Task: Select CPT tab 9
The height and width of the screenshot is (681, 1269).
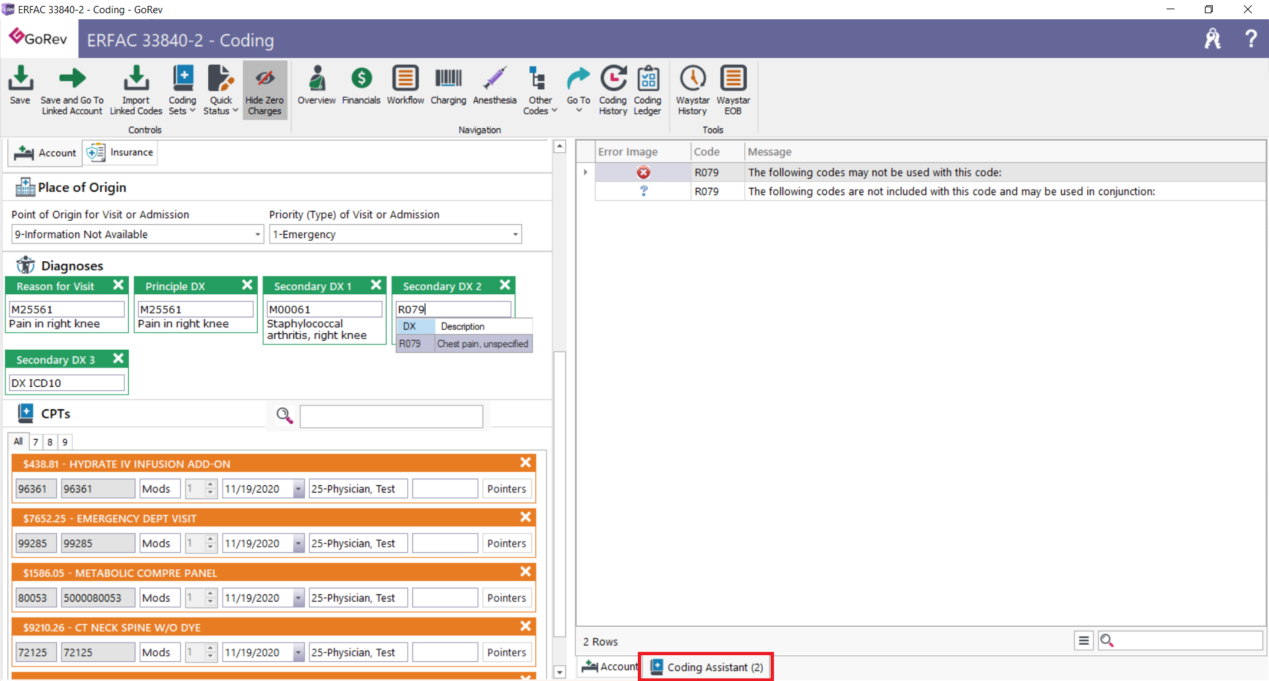Action: click(65, 442)
